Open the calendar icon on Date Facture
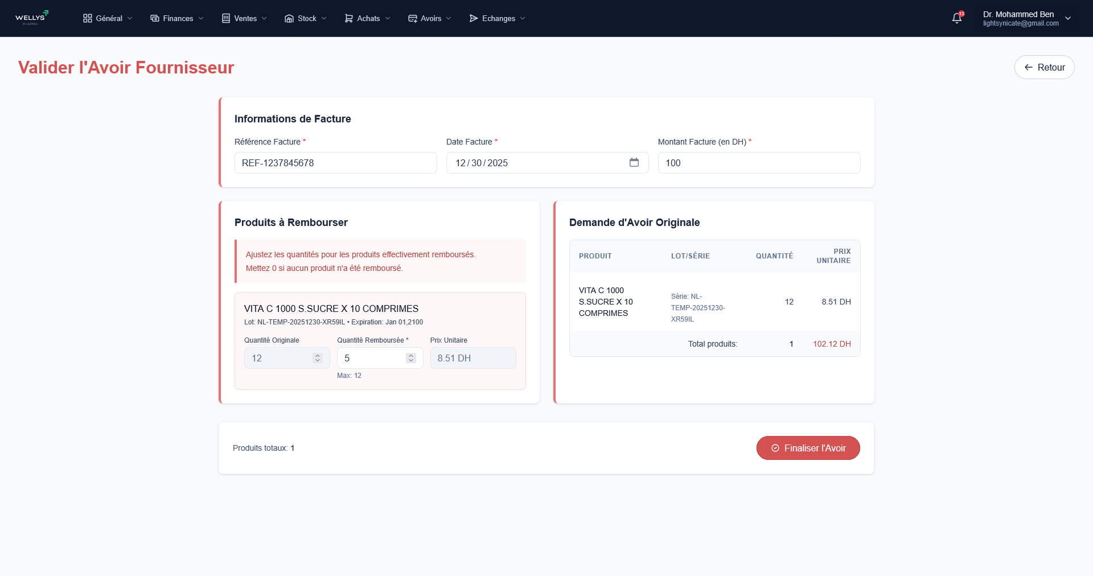The width and height of the screenshot is (1093, 576). pos(634,162)
